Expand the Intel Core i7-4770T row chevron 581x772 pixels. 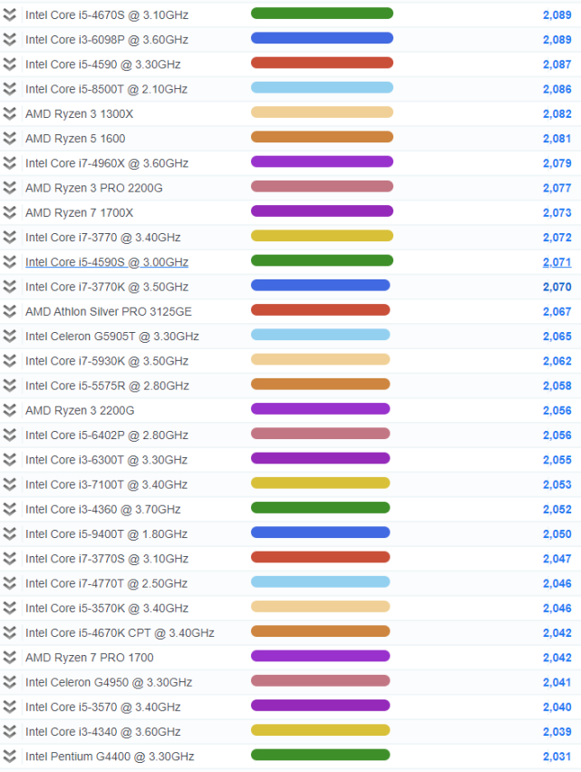point(9,583)
